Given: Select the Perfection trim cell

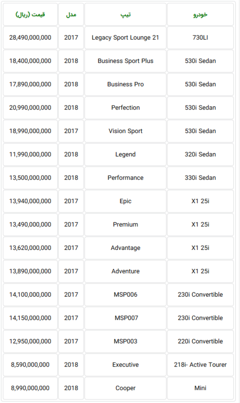Looking at the screenshot, I should (125, 108).
